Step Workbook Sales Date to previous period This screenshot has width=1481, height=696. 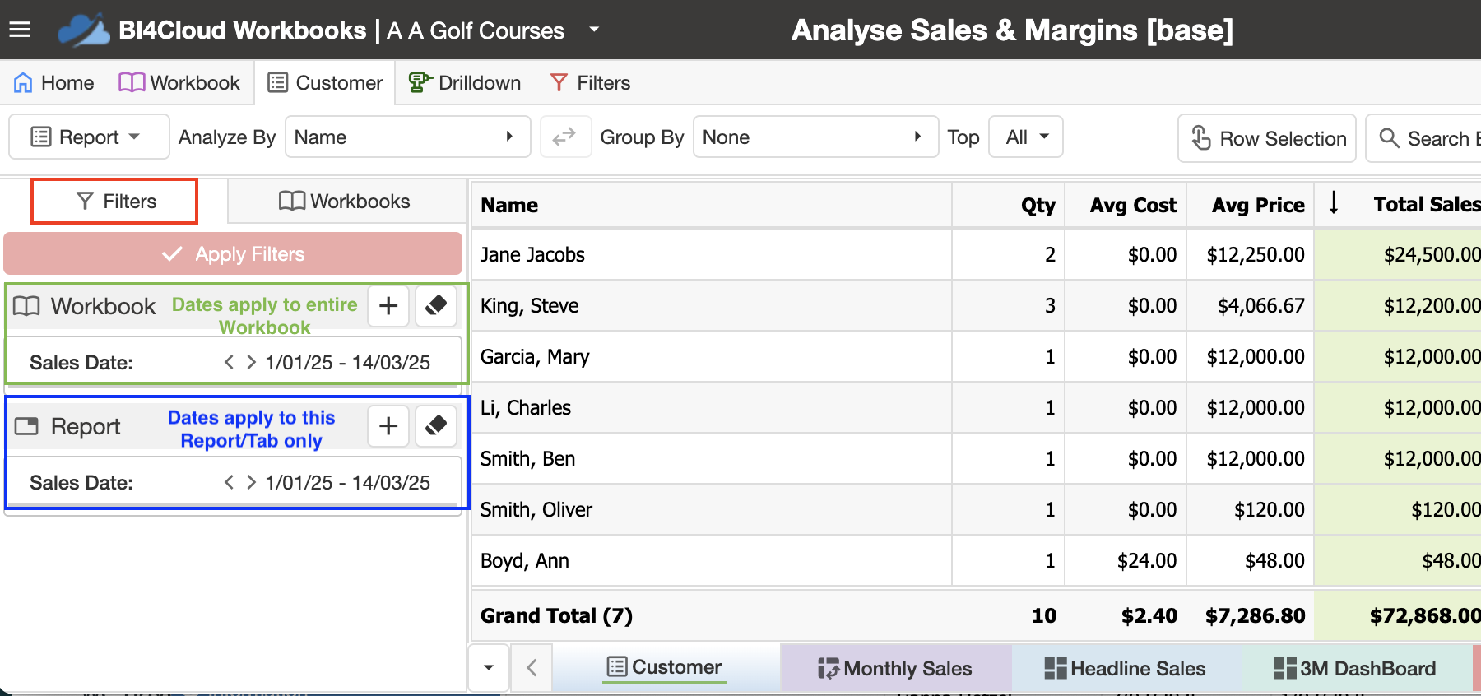229,362
